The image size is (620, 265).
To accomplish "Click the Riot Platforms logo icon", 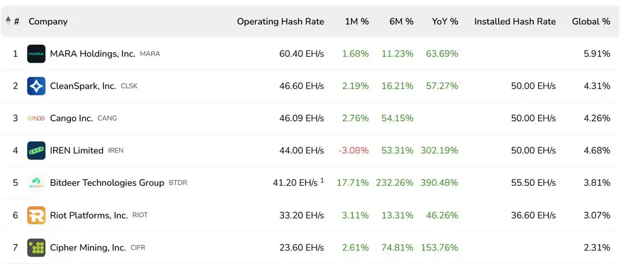I will (x=36, y=215).
